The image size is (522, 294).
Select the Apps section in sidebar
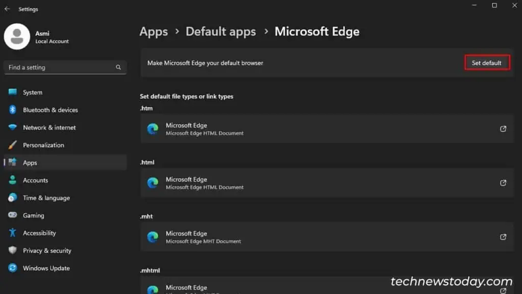[30, 162]
